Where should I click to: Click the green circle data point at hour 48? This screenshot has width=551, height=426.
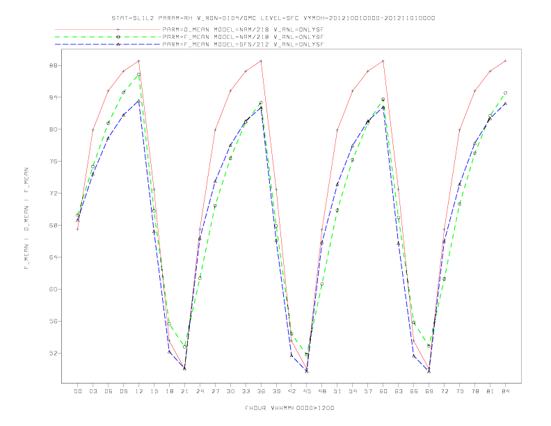pos(322,284)
